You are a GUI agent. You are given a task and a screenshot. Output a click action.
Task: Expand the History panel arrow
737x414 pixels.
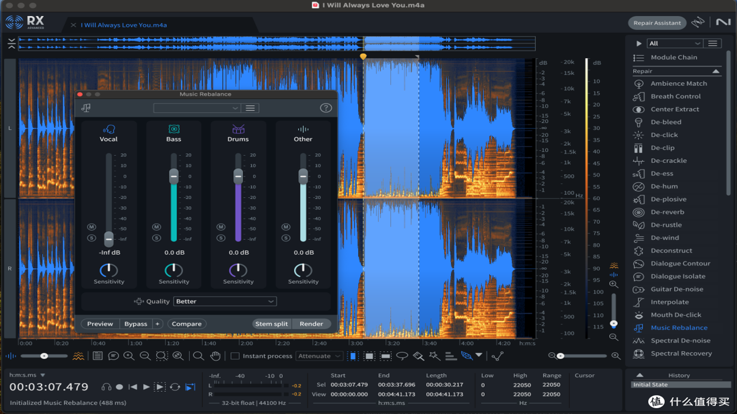pos(640,375)
